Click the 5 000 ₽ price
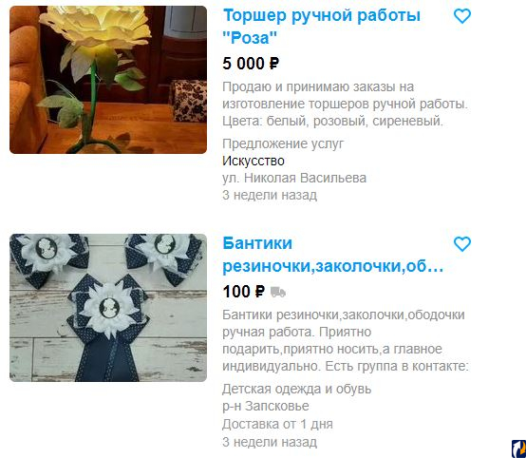The width and height of the screenshot is (526, 458). point(251,64)
